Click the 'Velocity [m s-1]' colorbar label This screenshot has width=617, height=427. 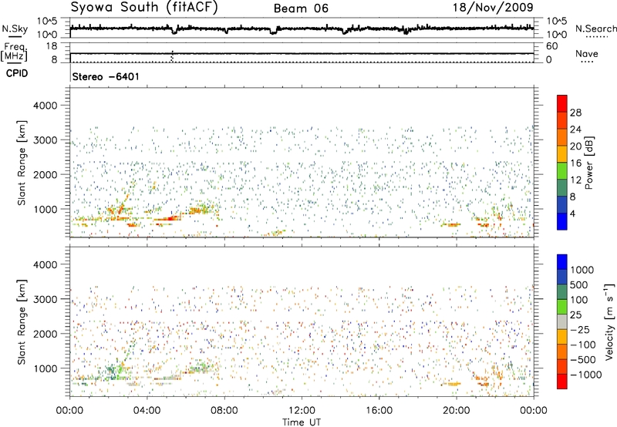point(609,321)
